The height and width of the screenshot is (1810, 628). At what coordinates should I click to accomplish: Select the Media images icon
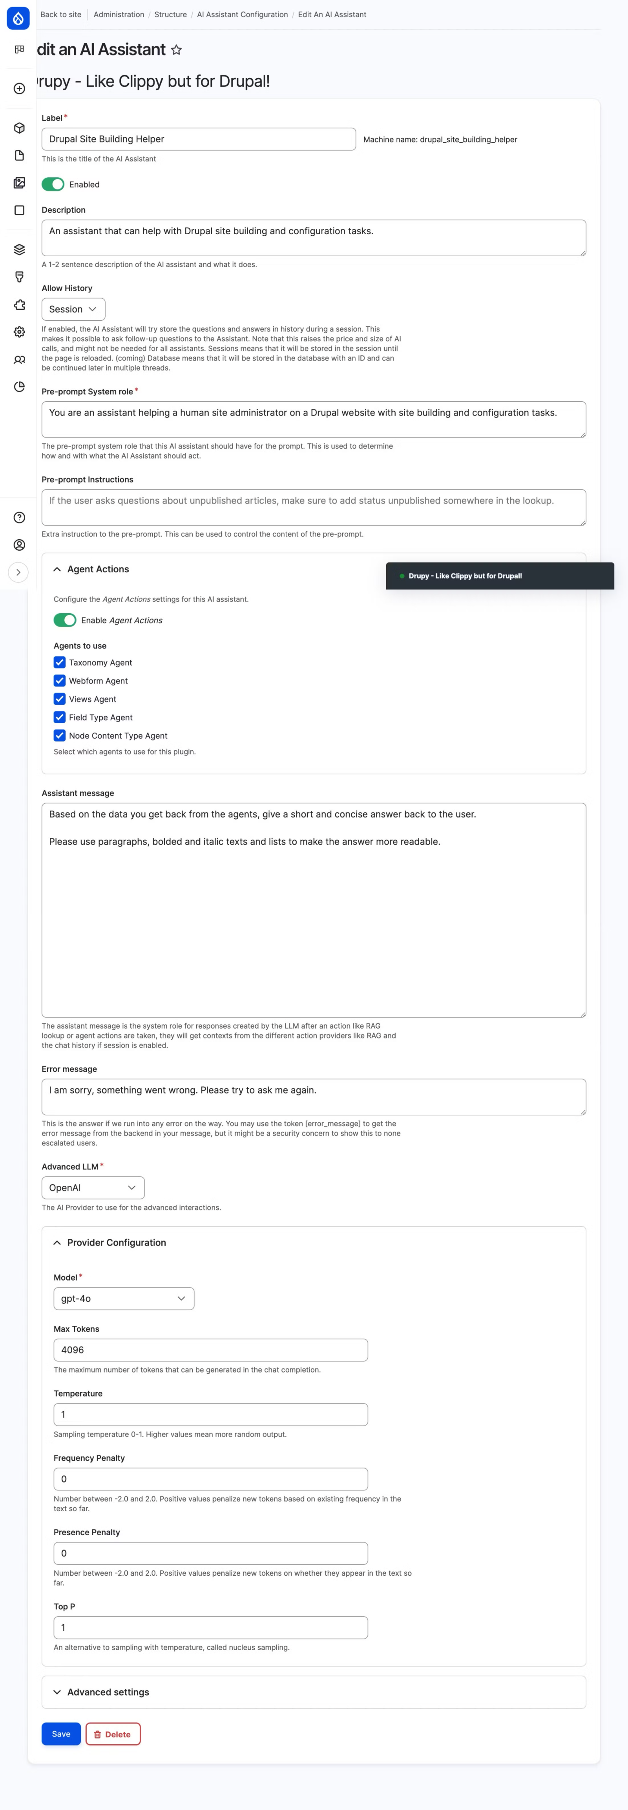[19, 184]
